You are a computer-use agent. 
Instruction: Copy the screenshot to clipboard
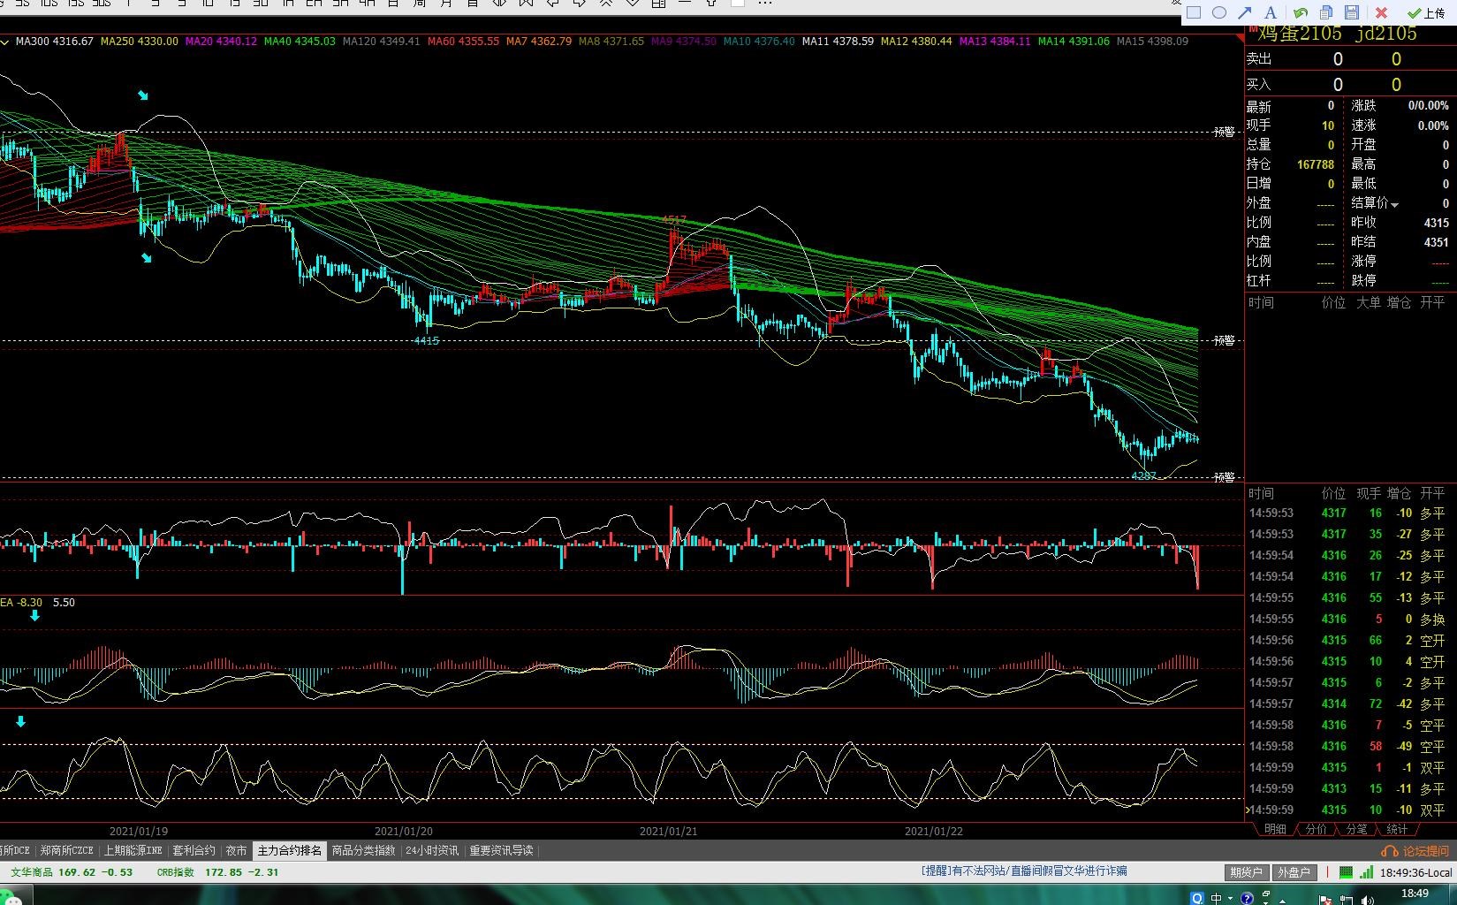(1326, 12)
